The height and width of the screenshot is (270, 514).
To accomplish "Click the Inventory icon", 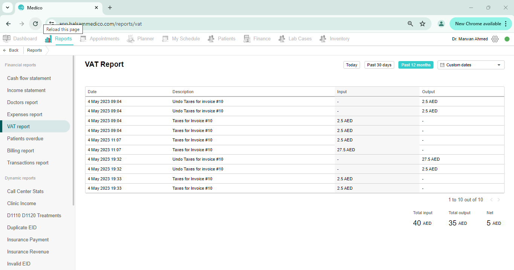I will tap(323, 38).
